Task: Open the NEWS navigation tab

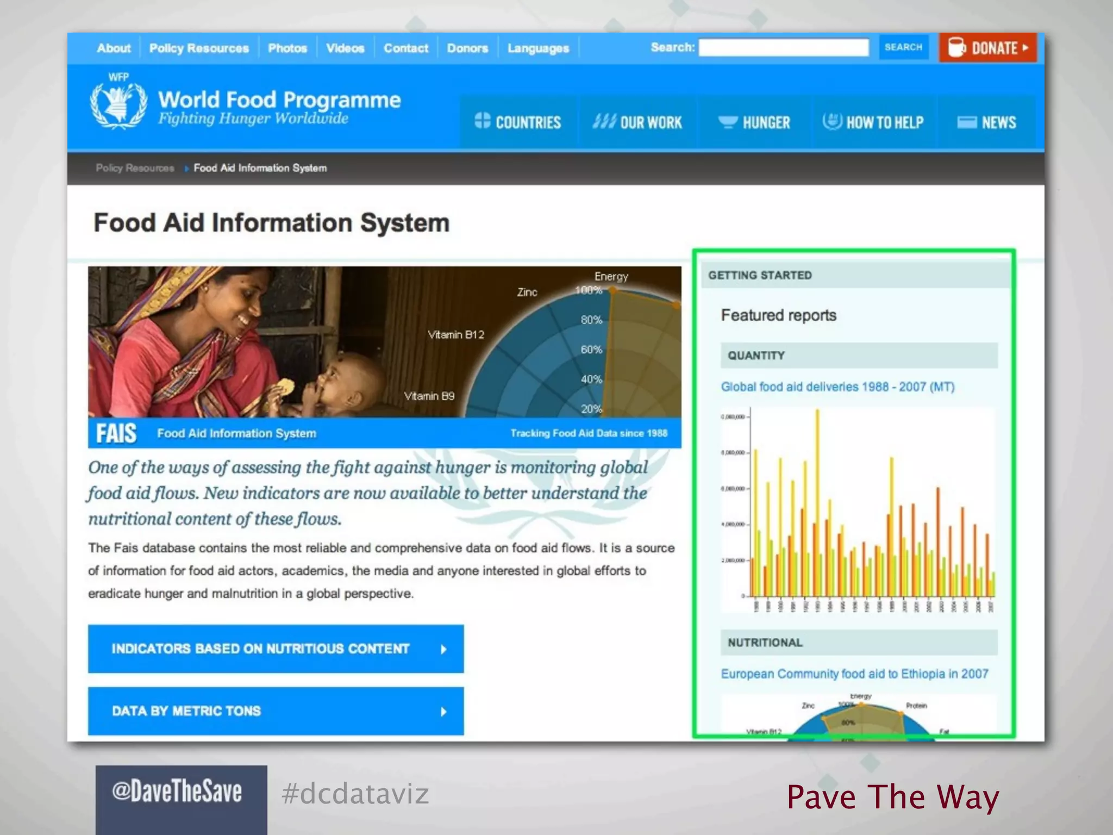Action: point(986,122)
